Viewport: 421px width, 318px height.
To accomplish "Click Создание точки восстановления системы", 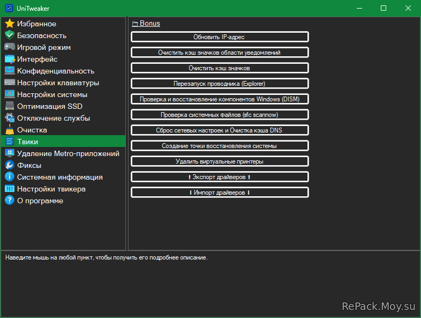I will tap(220, 146).
